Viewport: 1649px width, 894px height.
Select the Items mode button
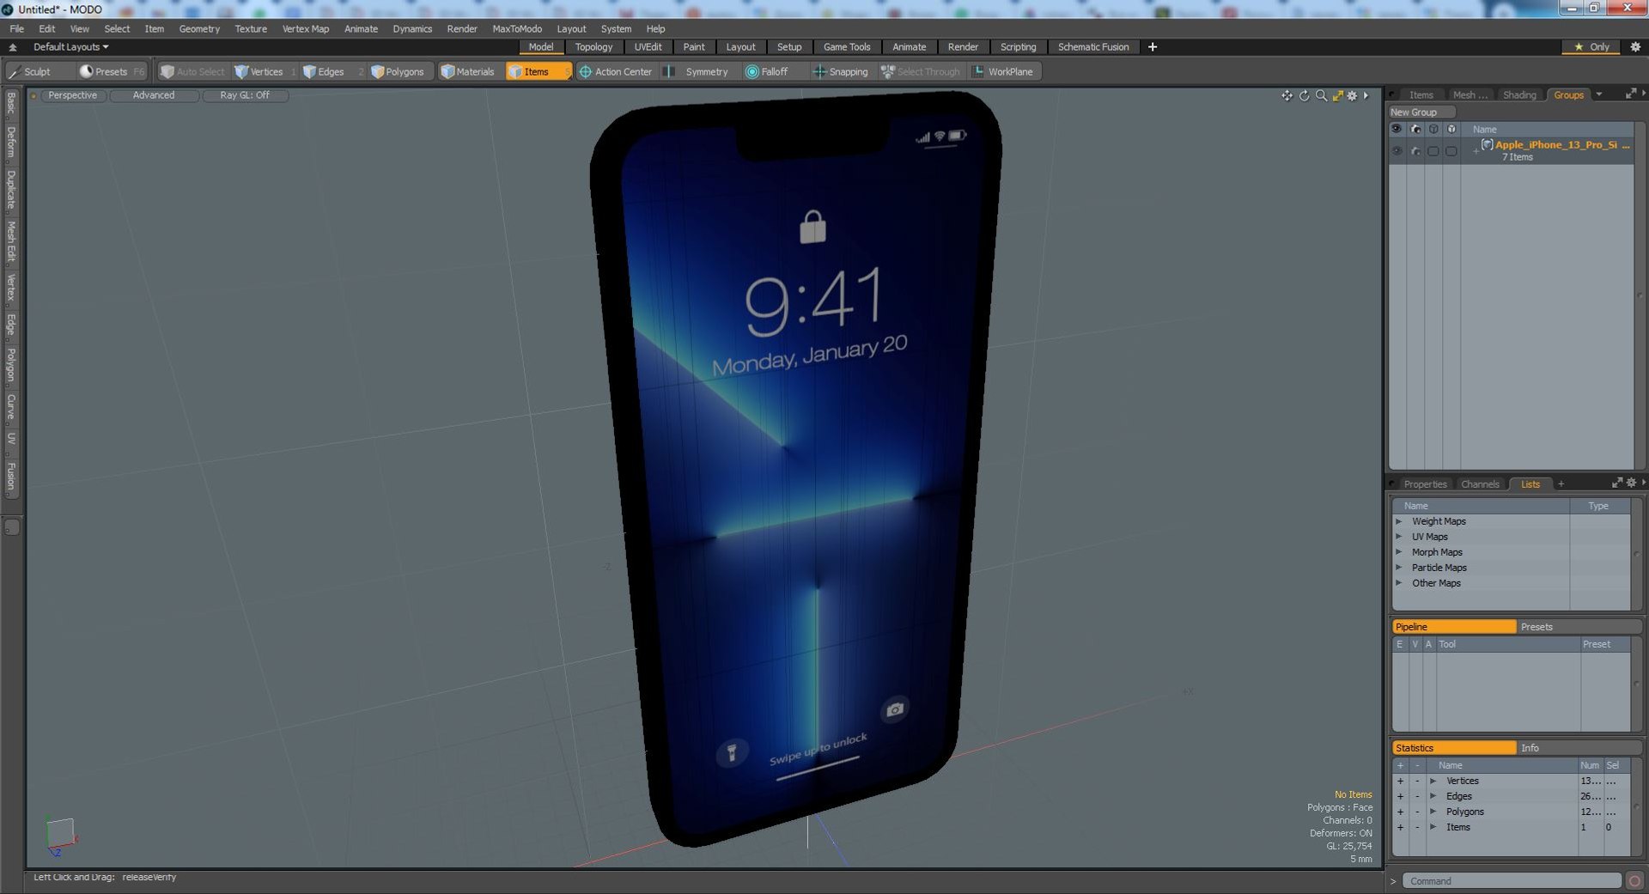click(538, 72)
